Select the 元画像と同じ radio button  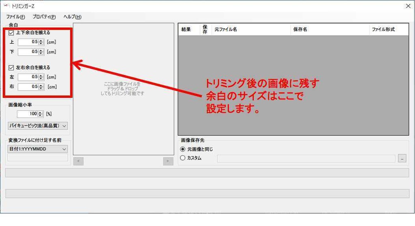click(183, 149)
